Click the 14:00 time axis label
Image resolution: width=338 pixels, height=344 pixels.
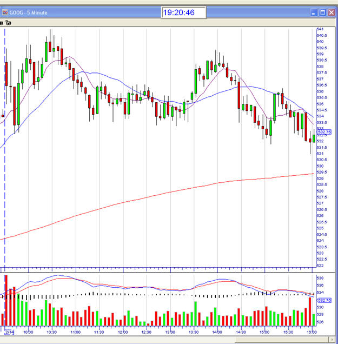pos(217,332)
